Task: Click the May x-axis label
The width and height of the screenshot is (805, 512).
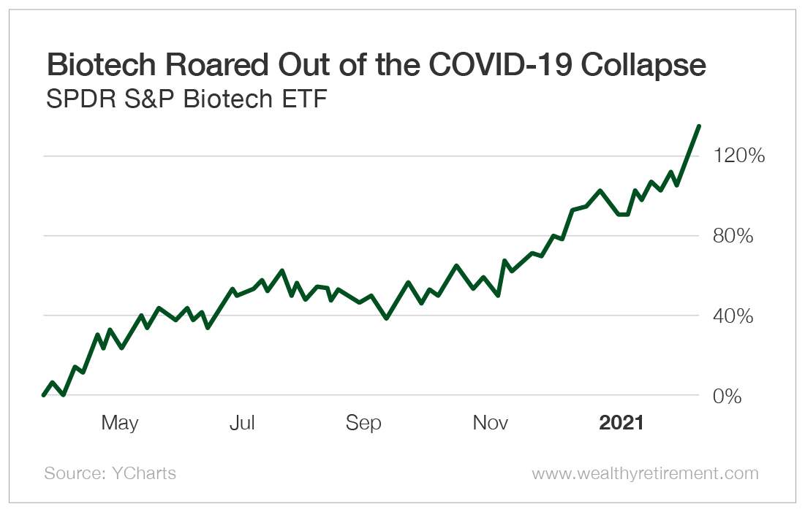Action: click(119, 423)
